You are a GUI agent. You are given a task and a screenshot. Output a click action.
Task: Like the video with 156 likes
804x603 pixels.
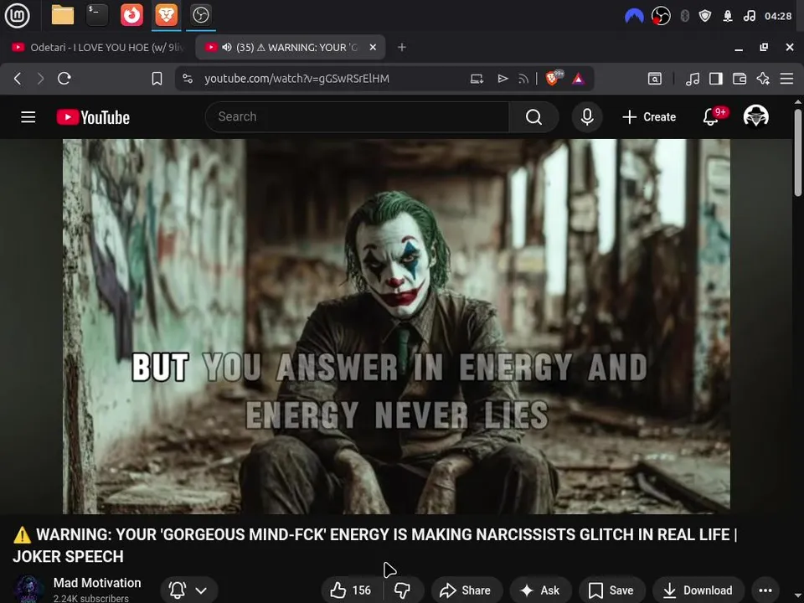click(351, 590)
